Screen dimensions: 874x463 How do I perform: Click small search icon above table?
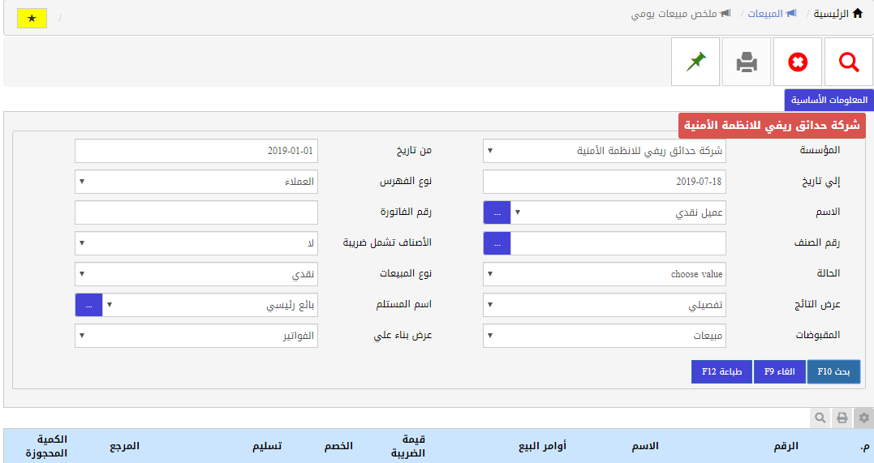tap(820, 418)
